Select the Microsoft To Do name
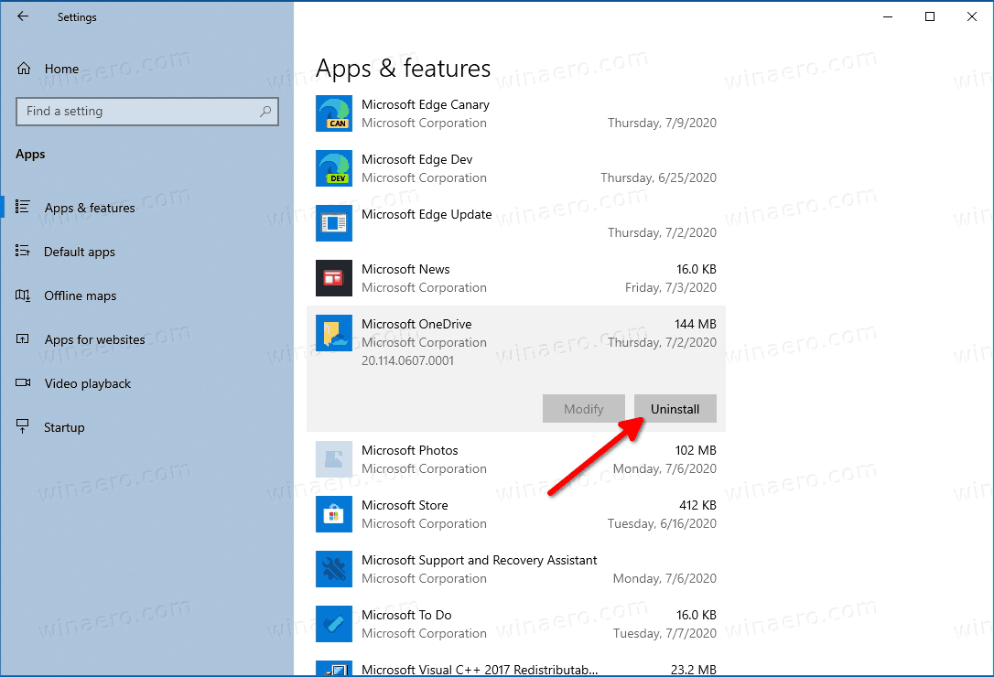The image size is (994, 677). pyautogui.click(x=406, y=615)
